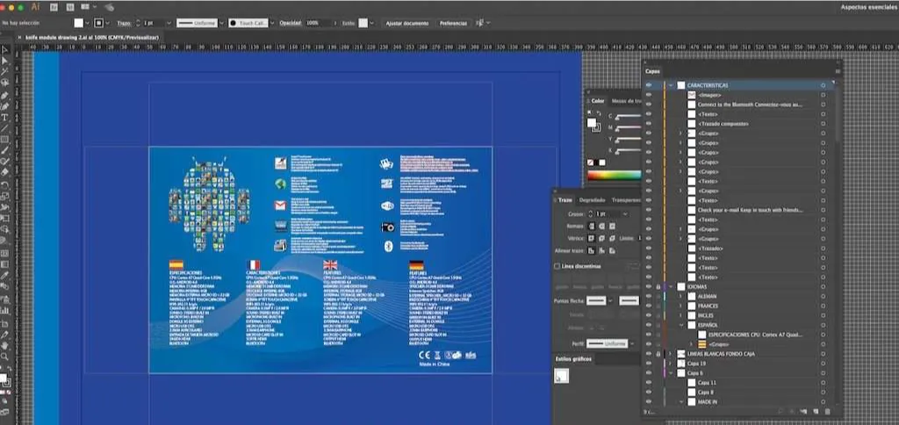
Task: Select the Pen tool
Action: point(5,95)
